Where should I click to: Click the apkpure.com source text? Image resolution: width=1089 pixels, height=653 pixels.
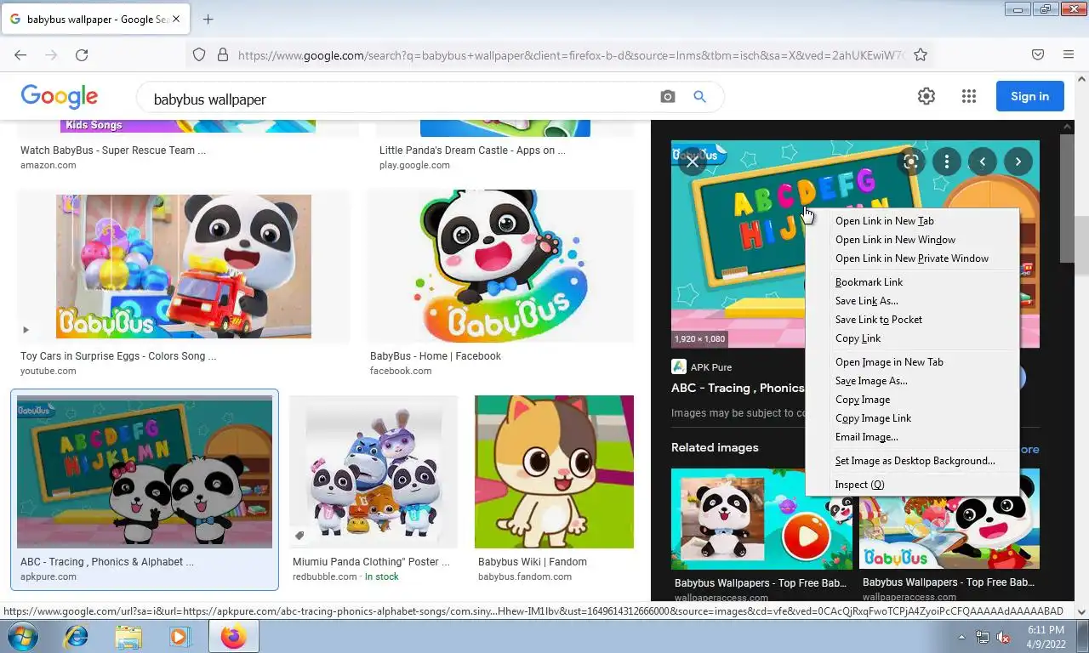(48, 576)
